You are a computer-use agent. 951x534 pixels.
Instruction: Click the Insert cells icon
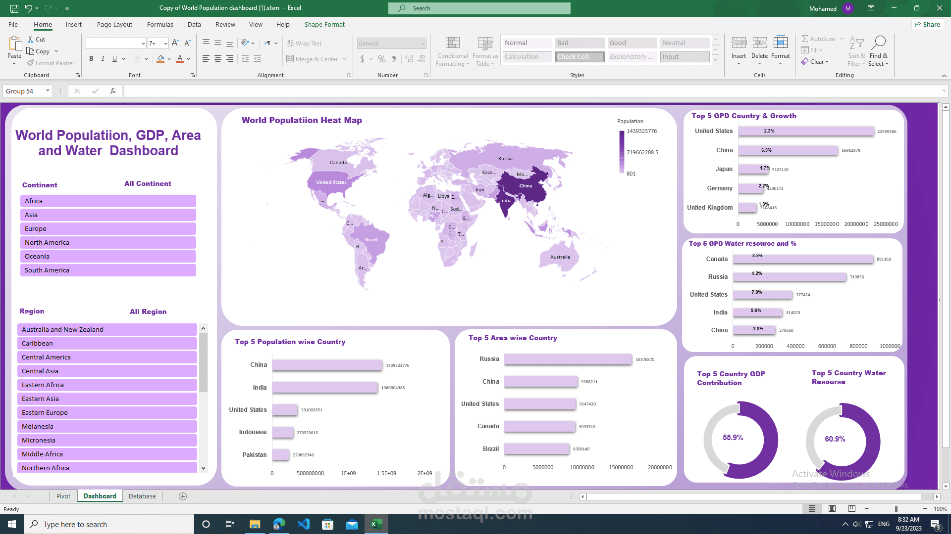point(739,43)
